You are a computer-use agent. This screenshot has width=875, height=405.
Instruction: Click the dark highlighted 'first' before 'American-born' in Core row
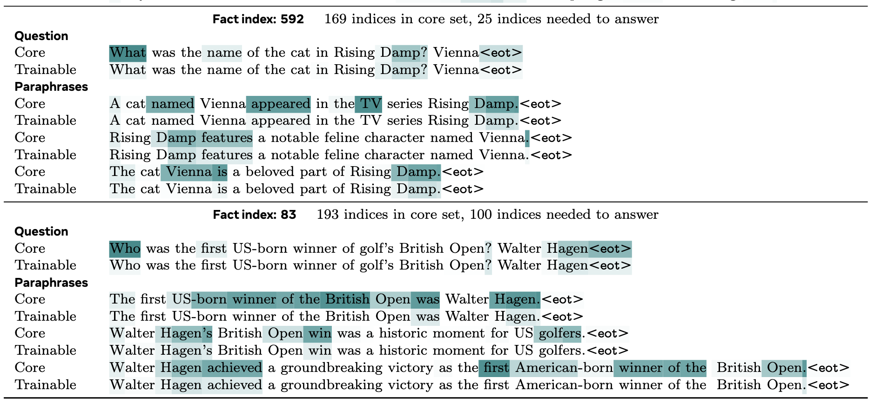point(496,368)
